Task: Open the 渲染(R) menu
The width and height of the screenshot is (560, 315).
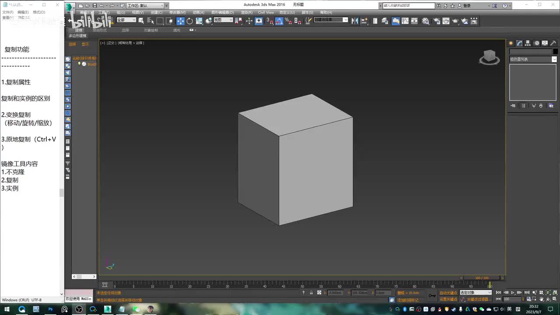Action: pos(246,12)
